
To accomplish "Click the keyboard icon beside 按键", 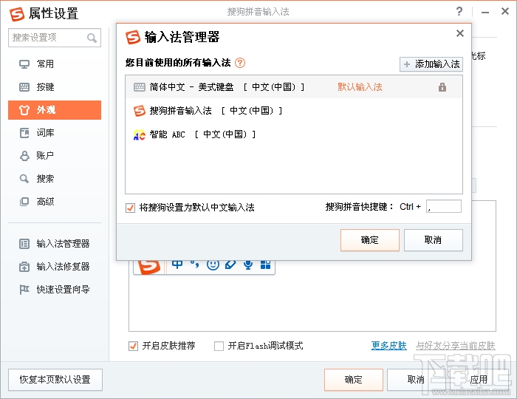I will (24, 87).
